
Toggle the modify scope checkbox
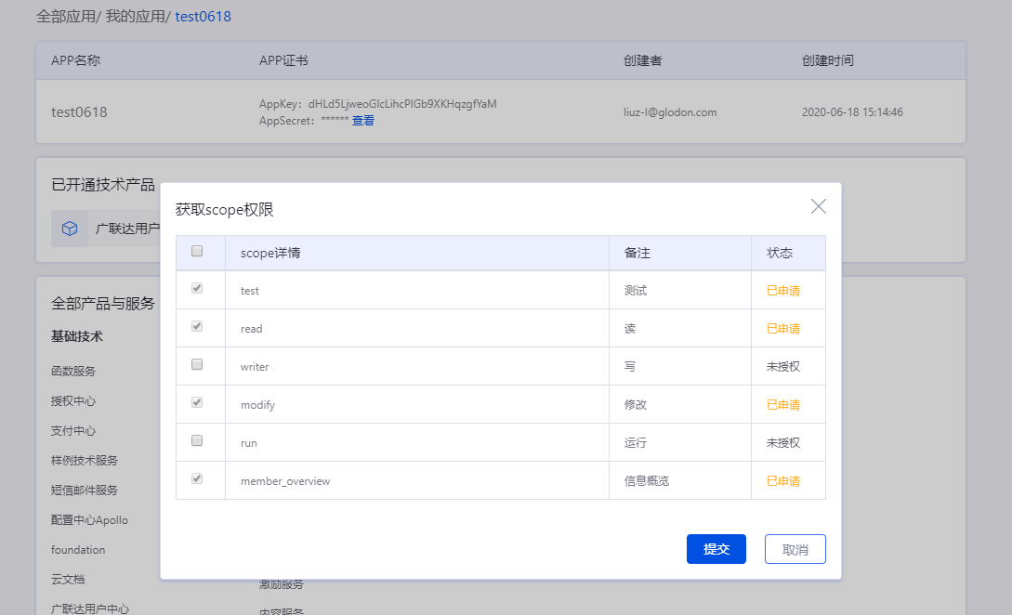pyautogui.click(x=197, y=403)
